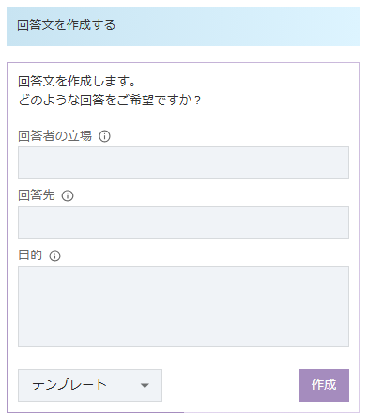The height and width of the screenshot is (419, 367).
Task: Open the テンプレート dropdown
Action: tap(90, 385)
